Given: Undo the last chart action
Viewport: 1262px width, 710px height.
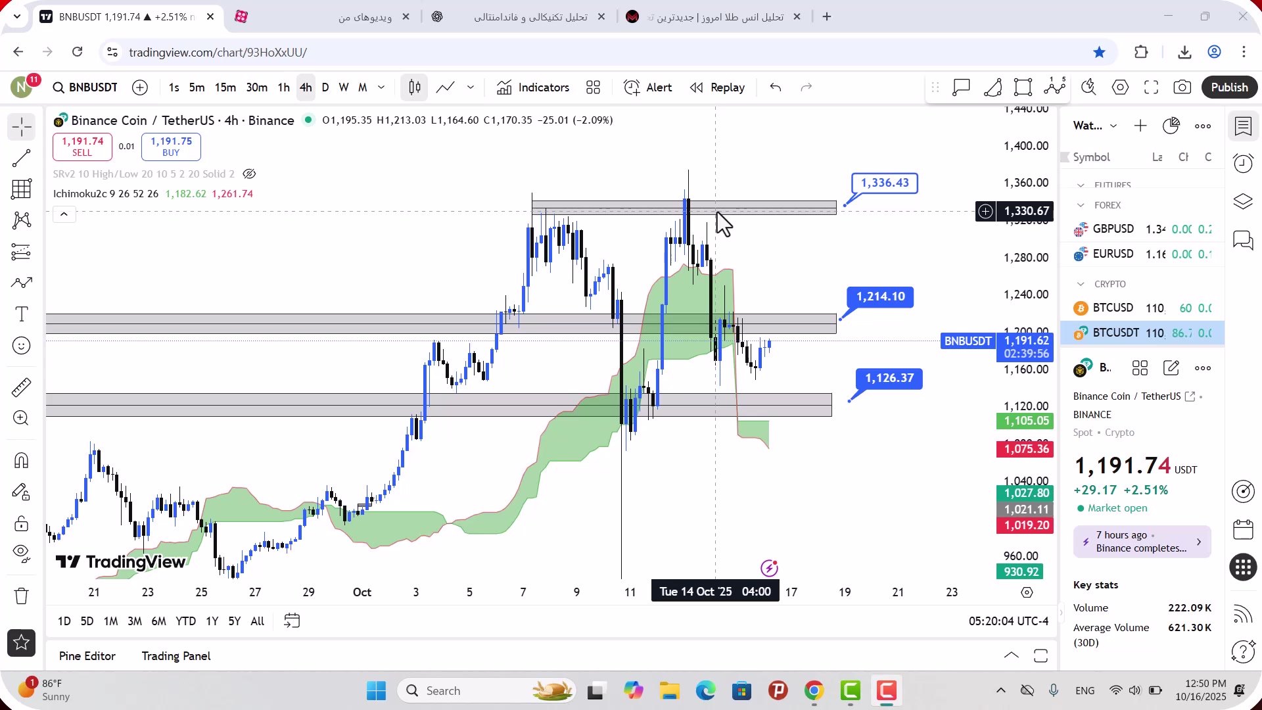Looking at the screenshot, I should click(x=776, y=87).
